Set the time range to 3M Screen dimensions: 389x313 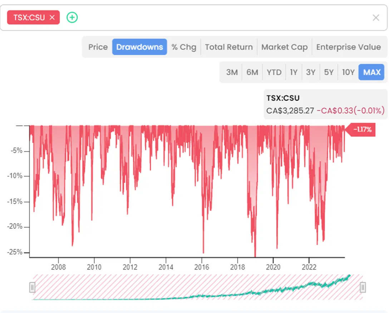[x=232, y=72]
